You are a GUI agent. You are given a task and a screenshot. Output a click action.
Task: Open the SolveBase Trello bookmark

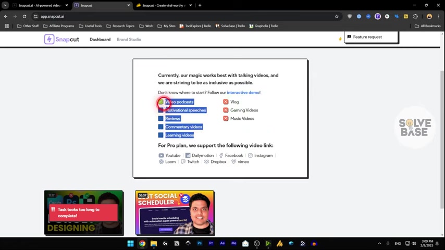click(x=230, y=26)
